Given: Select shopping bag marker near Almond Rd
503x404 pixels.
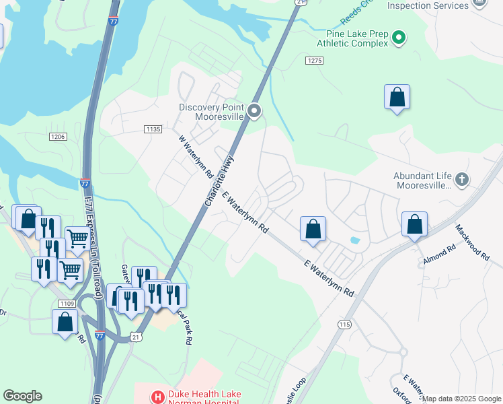Looking at the screenshot, I should [414, 226].
